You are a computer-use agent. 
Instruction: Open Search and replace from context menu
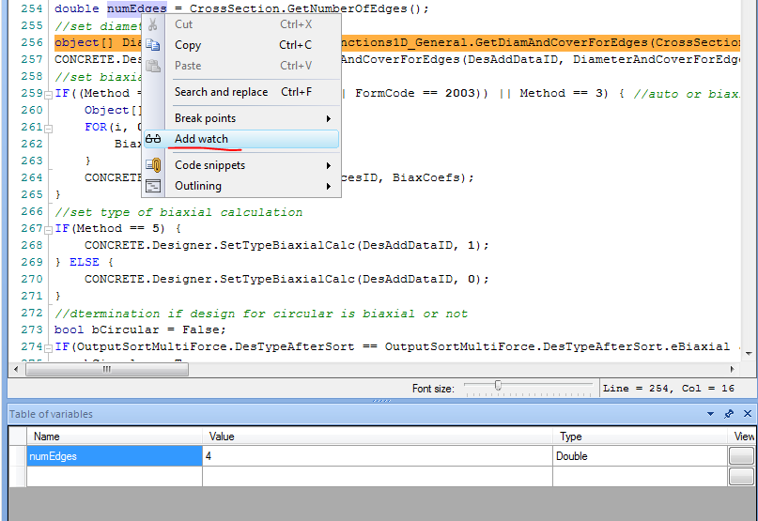242,92
